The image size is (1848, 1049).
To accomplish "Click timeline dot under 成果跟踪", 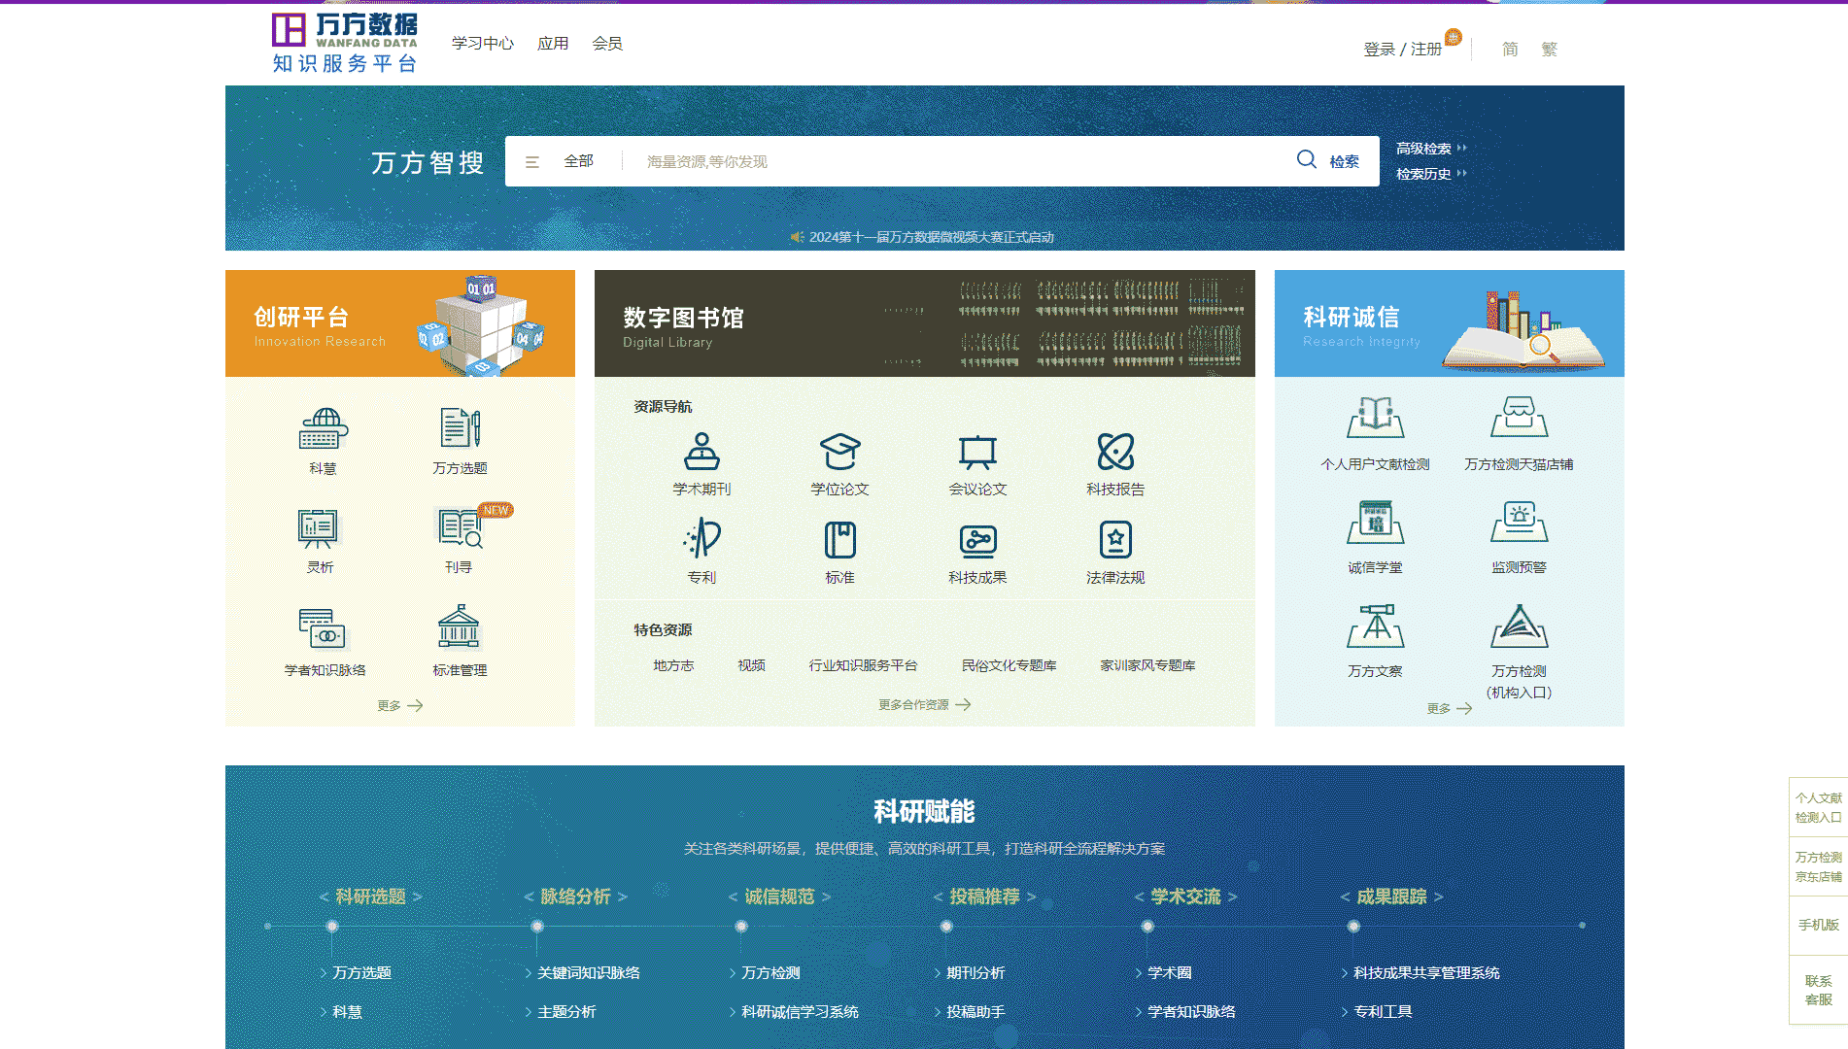I will click(1353, 927).
